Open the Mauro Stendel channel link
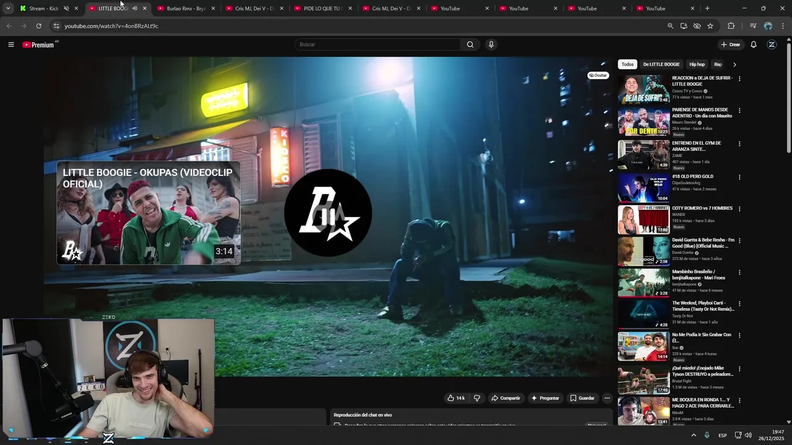Image resolution: width=792 pixels, height=445 pixels. click(684, 122)
